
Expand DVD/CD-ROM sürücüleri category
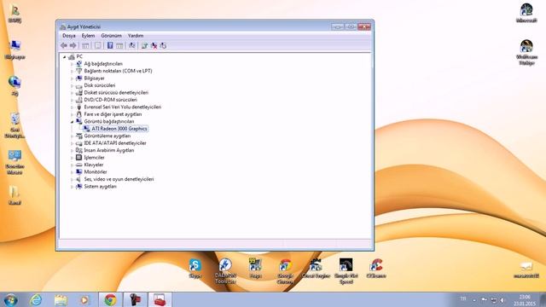tap(72, 101)
